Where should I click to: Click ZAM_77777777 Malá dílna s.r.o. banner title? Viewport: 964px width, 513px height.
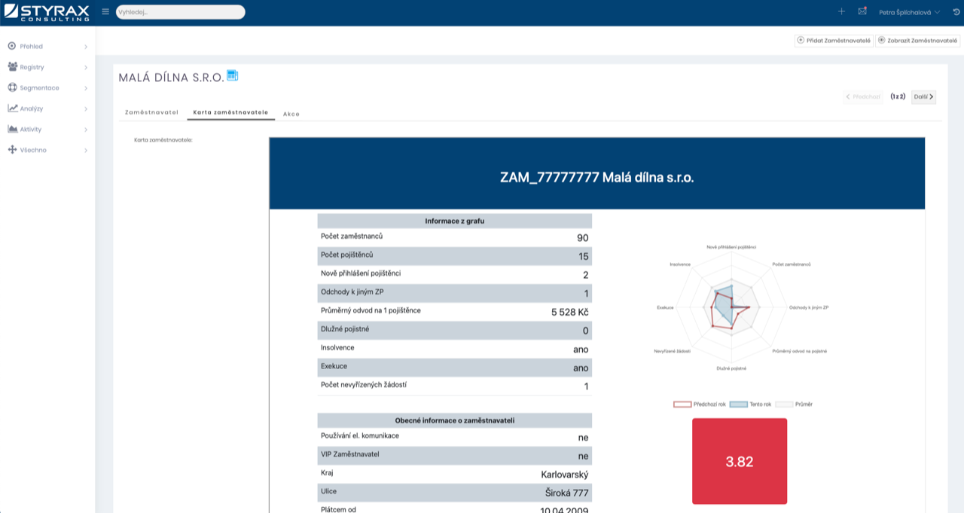pos(596,178)
